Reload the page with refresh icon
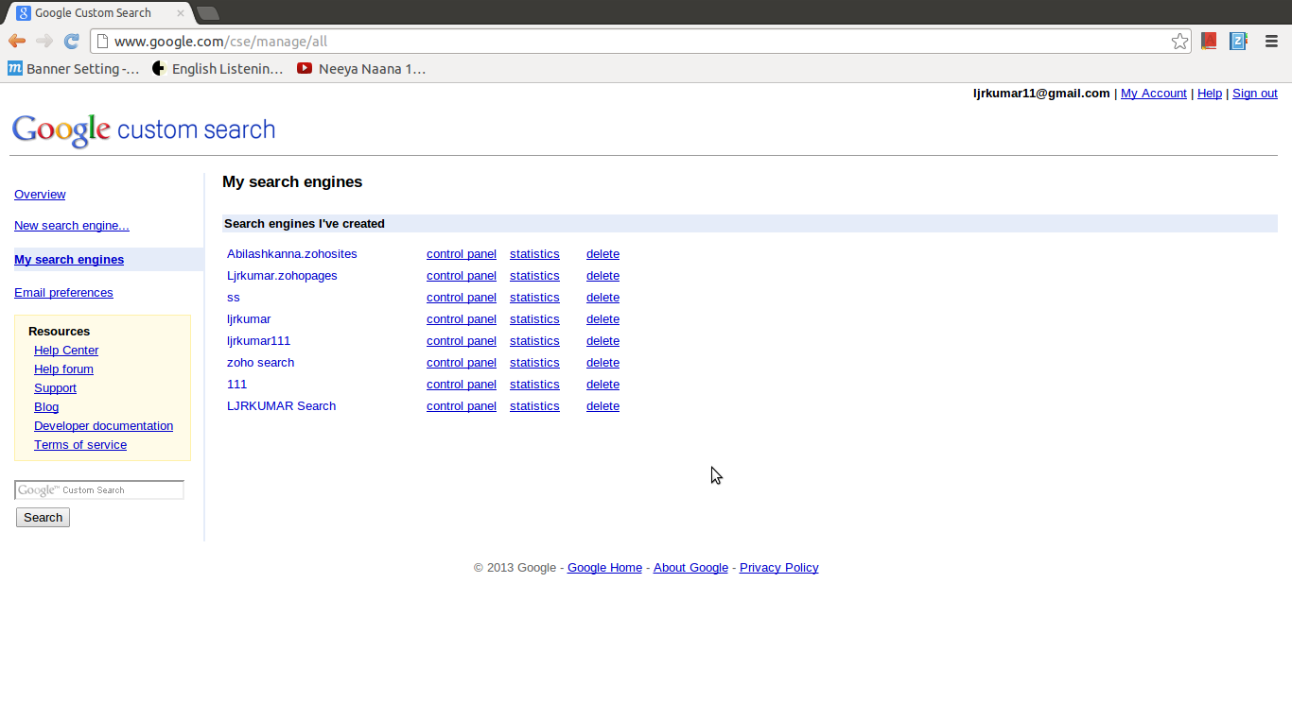 tap(71, 41)
